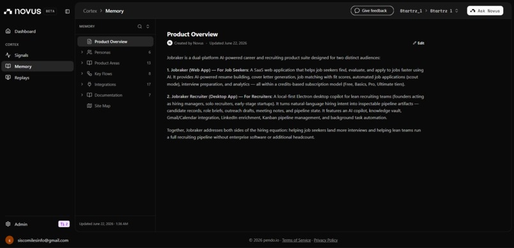Click the Documentation book icon

click(89, 95)
